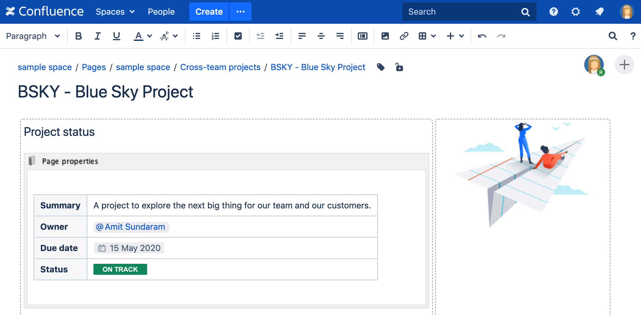Click the Create button

click(x=209, y=12)
